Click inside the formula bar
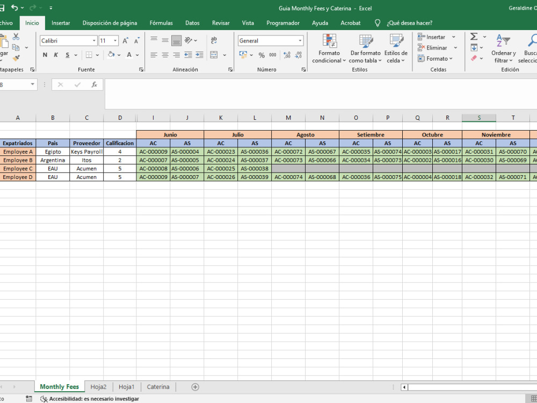The image size is (537, 403). [x=321, y=94]
